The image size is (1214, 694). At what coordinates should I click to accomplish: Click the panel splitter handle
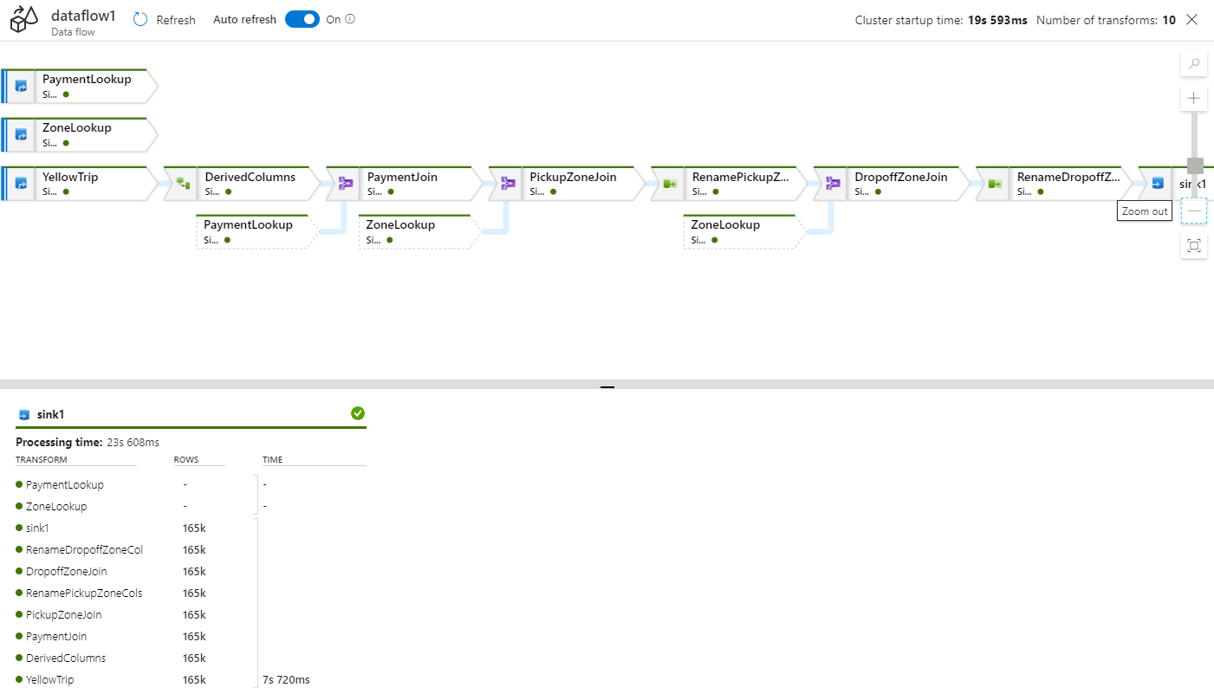pos(607,387)
